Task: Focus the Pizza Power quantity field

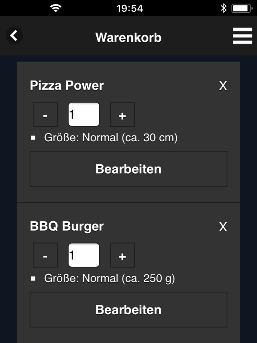Action: tap(84, 114)
